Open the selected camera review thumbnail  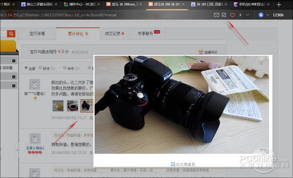87,106
